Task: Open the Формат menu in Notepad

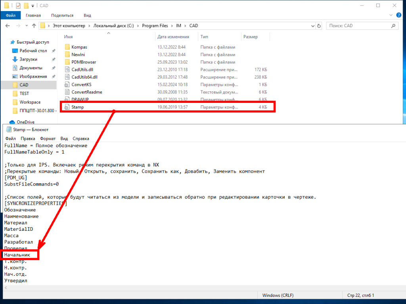Action: pyautogui.click(x=48, y=139)
